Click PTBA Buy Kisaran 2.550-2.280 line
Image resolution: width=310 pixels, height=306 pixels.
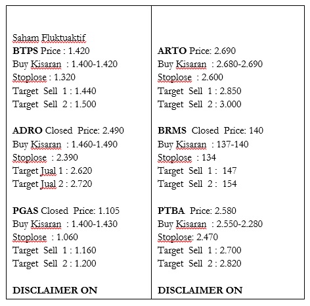(210, 224)
